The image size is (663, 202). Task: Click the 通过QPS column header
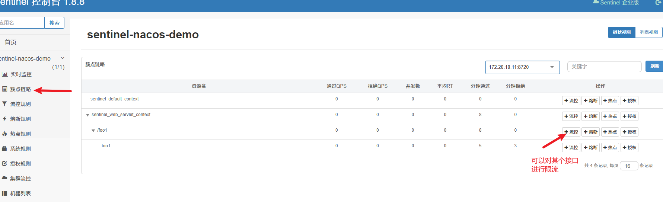click(337, 86)
